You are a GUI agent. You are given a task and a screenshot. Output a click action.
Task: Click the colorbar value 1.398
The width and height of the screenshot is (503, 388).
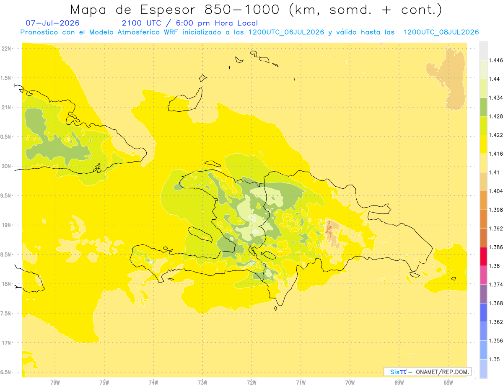pyautogui.click(x=496, y=210)
